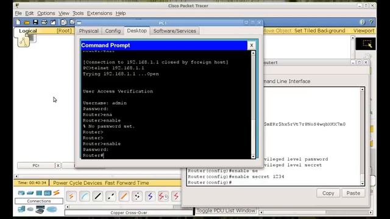Image resolution: width=390 pixels, height=219 pixels.
Task: Click the New file icon in main toolbar
Action: pos(18,23)
